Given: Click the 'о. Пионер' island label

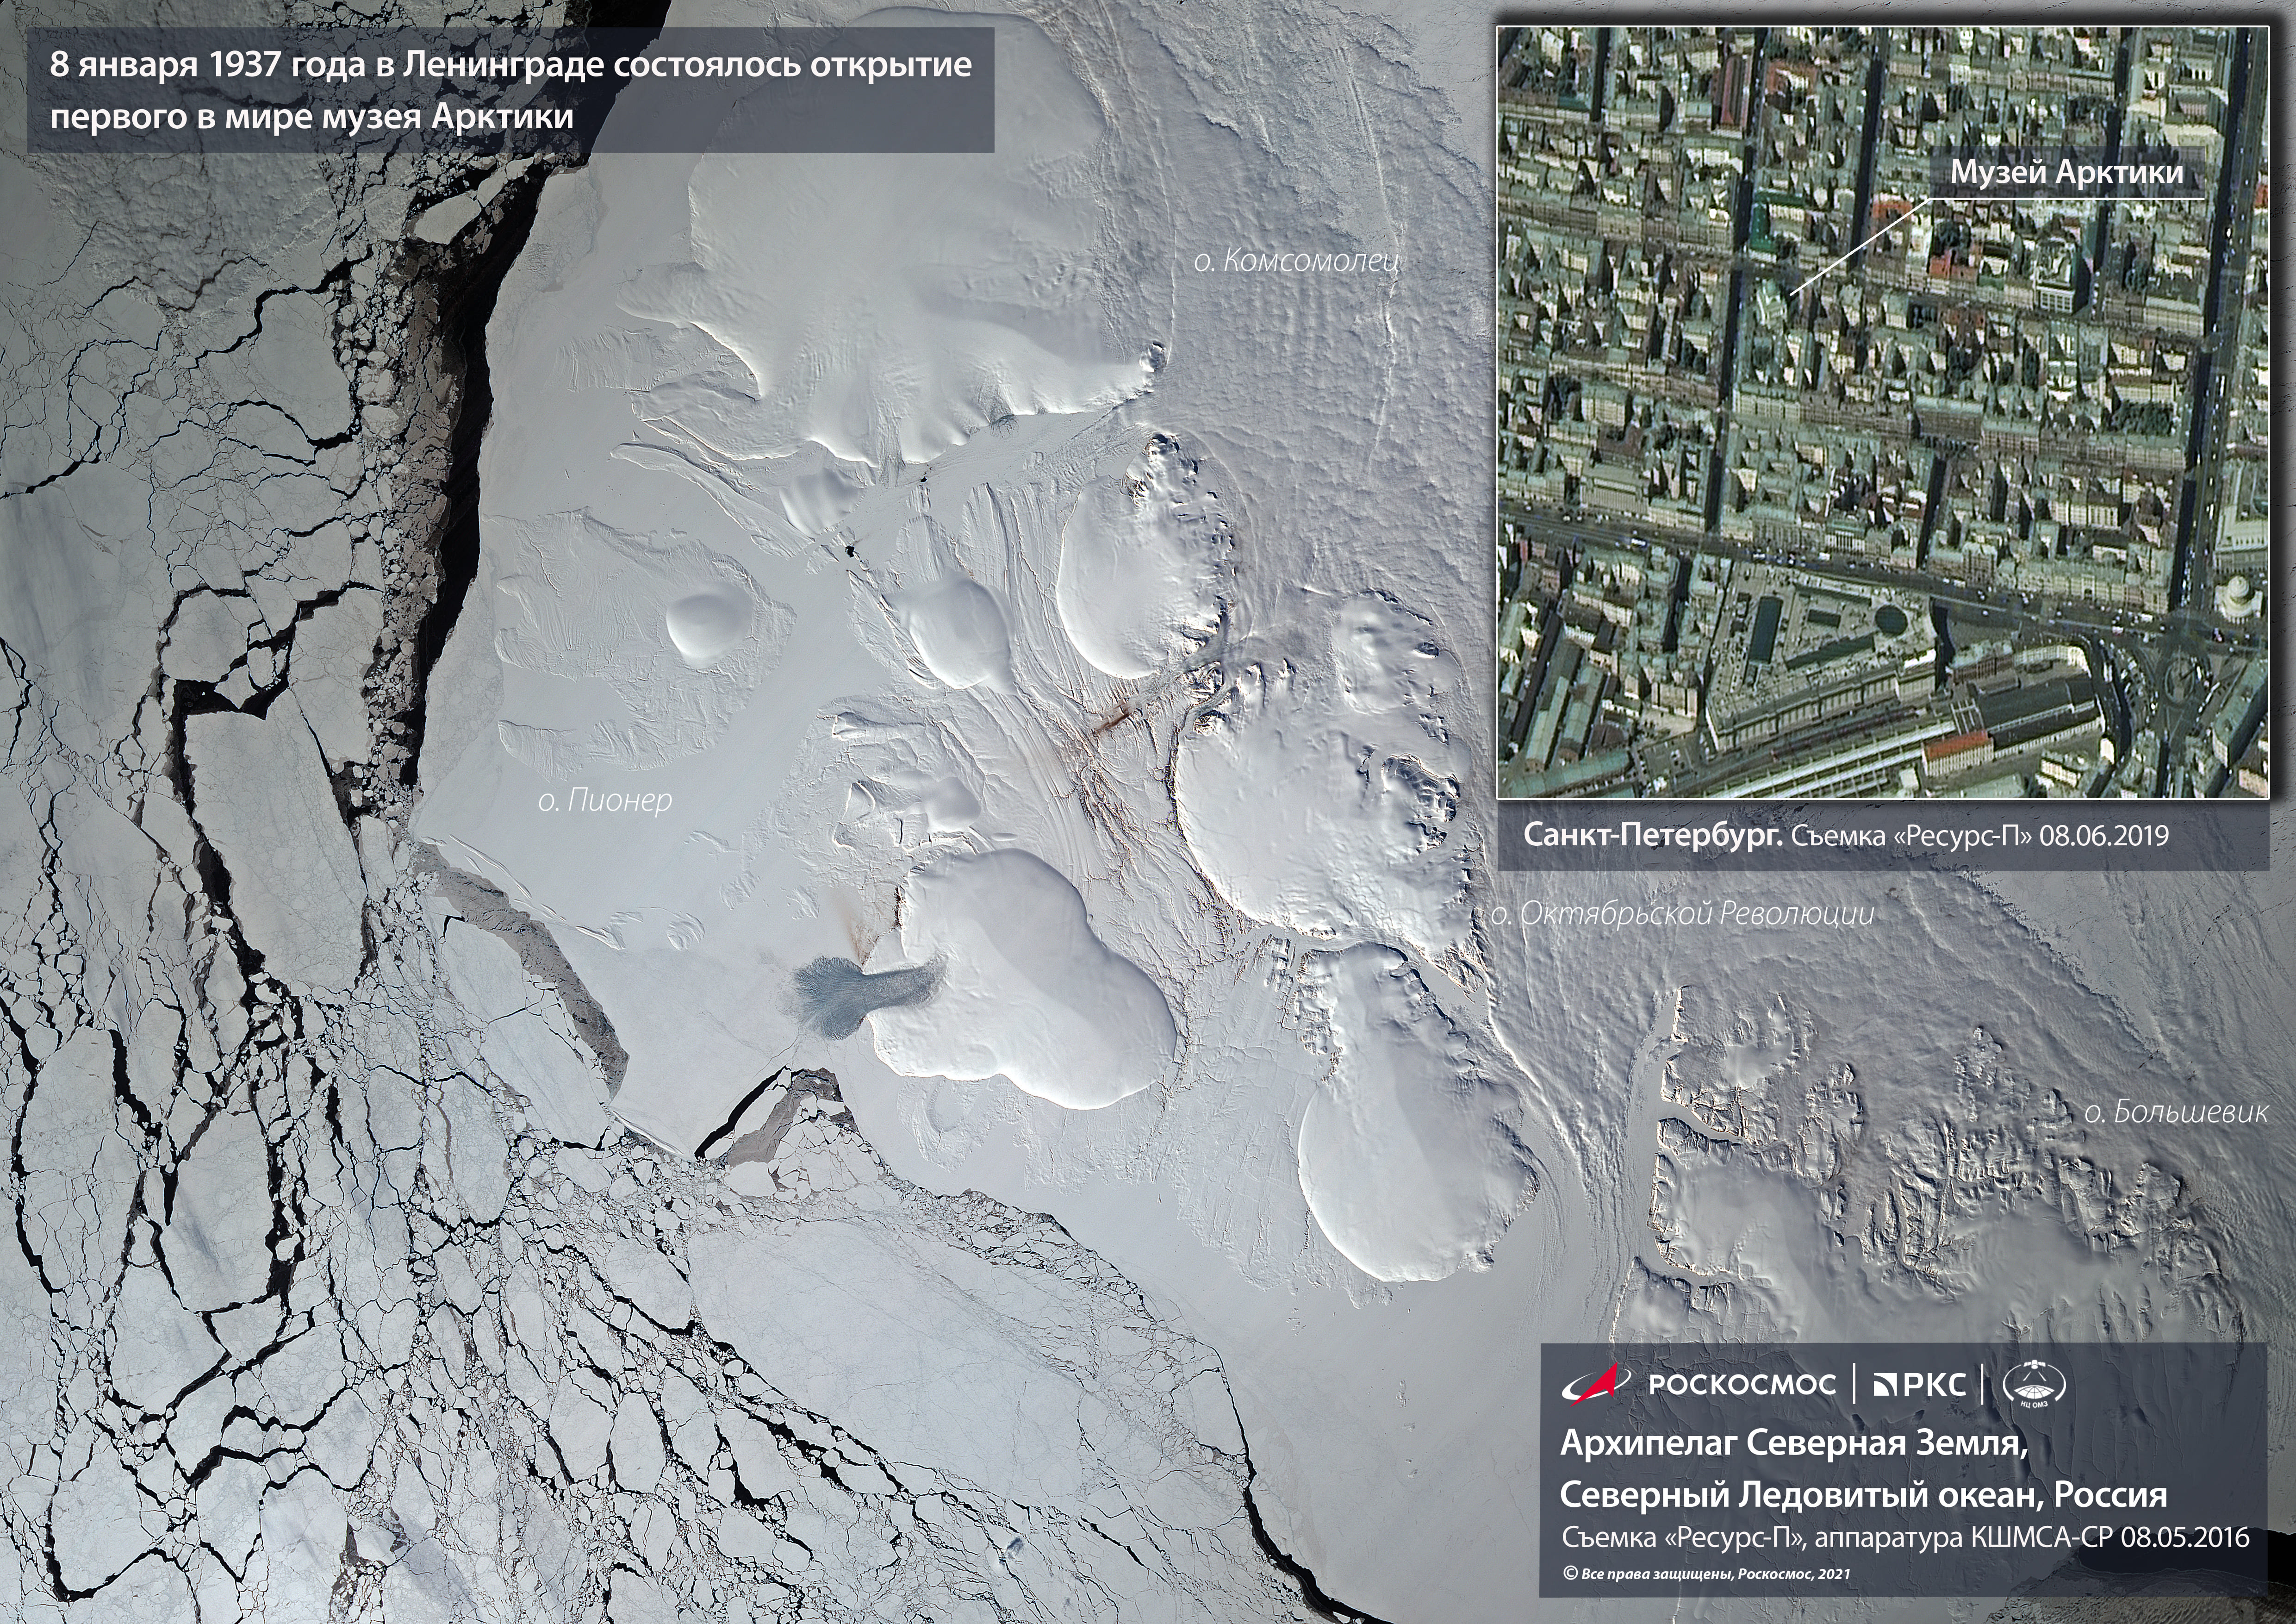Looking at the screenshot, I should (605, 800).
